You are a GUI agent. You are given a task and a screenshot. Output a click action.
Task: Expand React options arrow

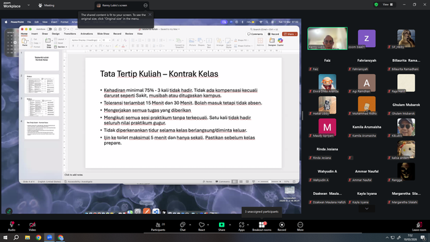pos(208,225)
